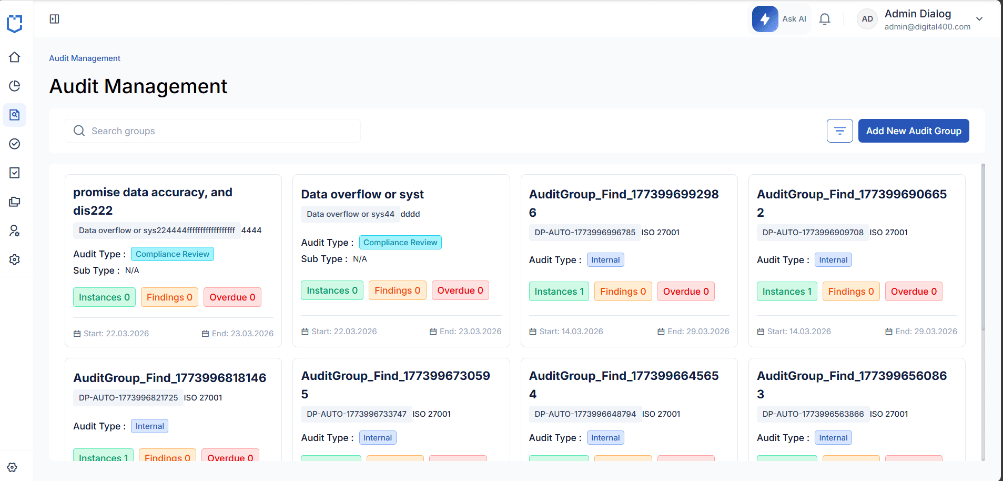The image size is (1003, 481).
Task: Click Instances 1 on AuditGroup_Find_1773996906652
Action: (x=787, y=292)
